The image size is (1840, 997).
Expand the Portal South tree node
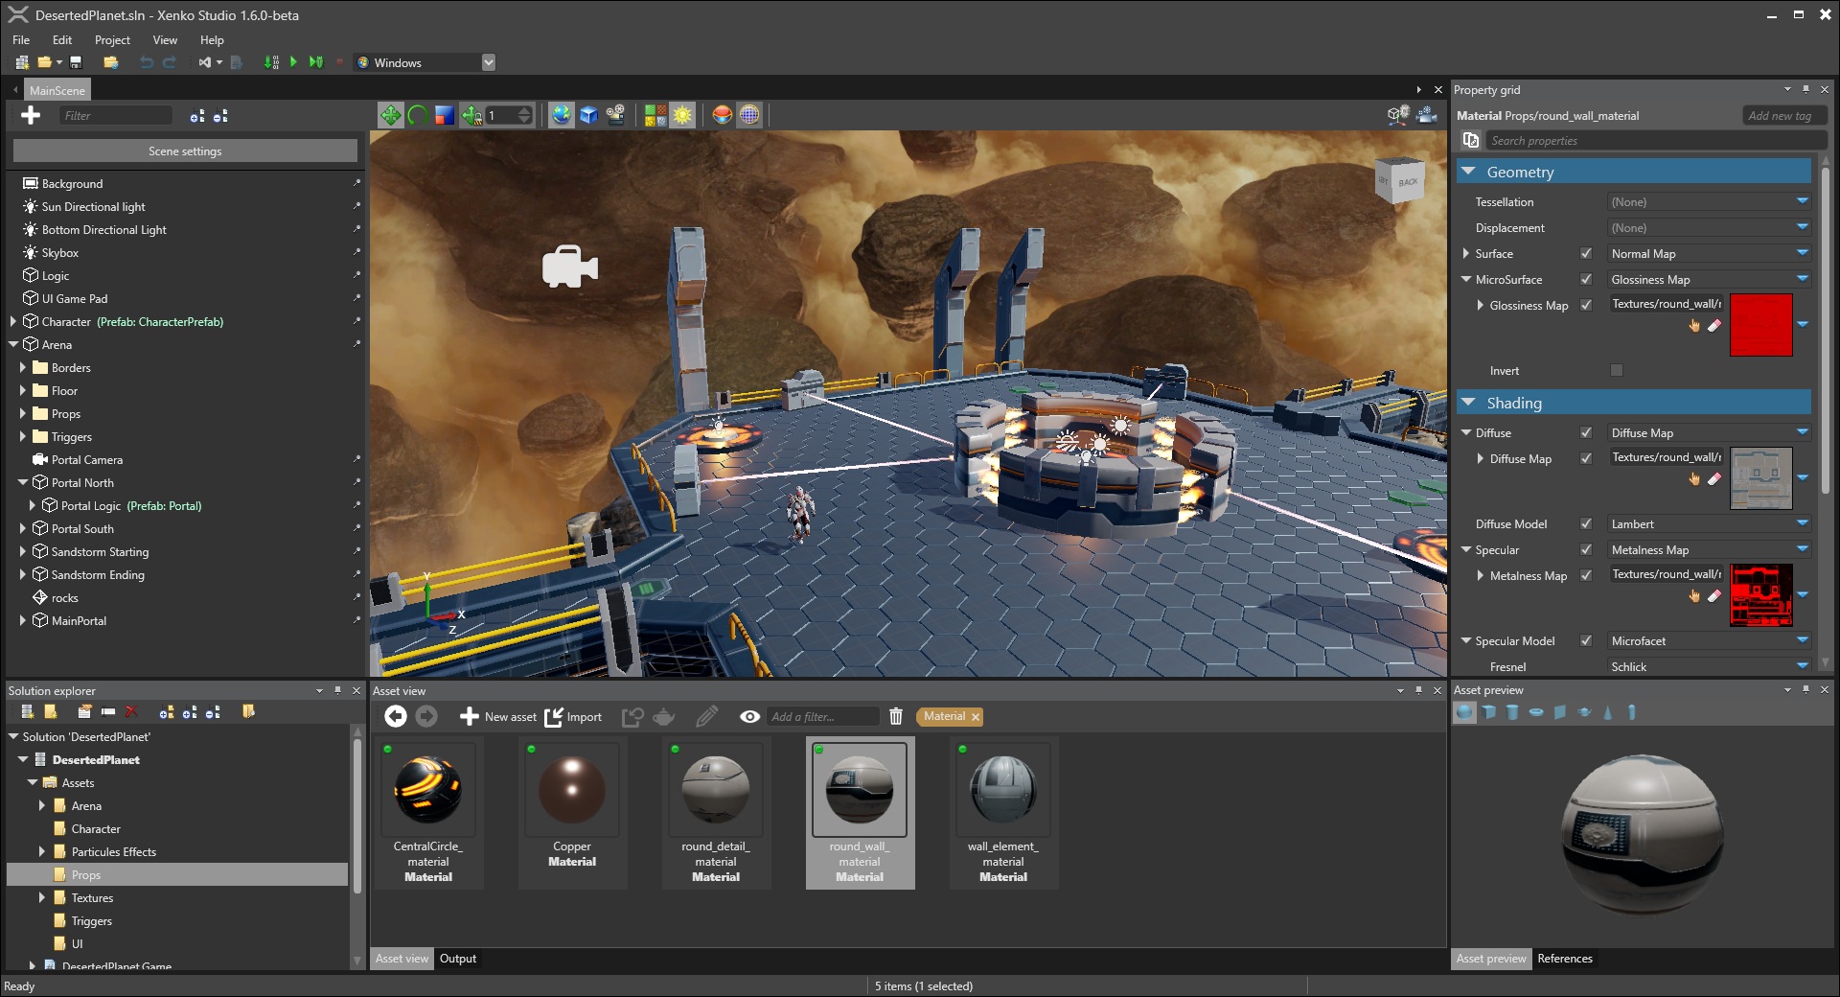pyautogui.click(x=23, y=529)
